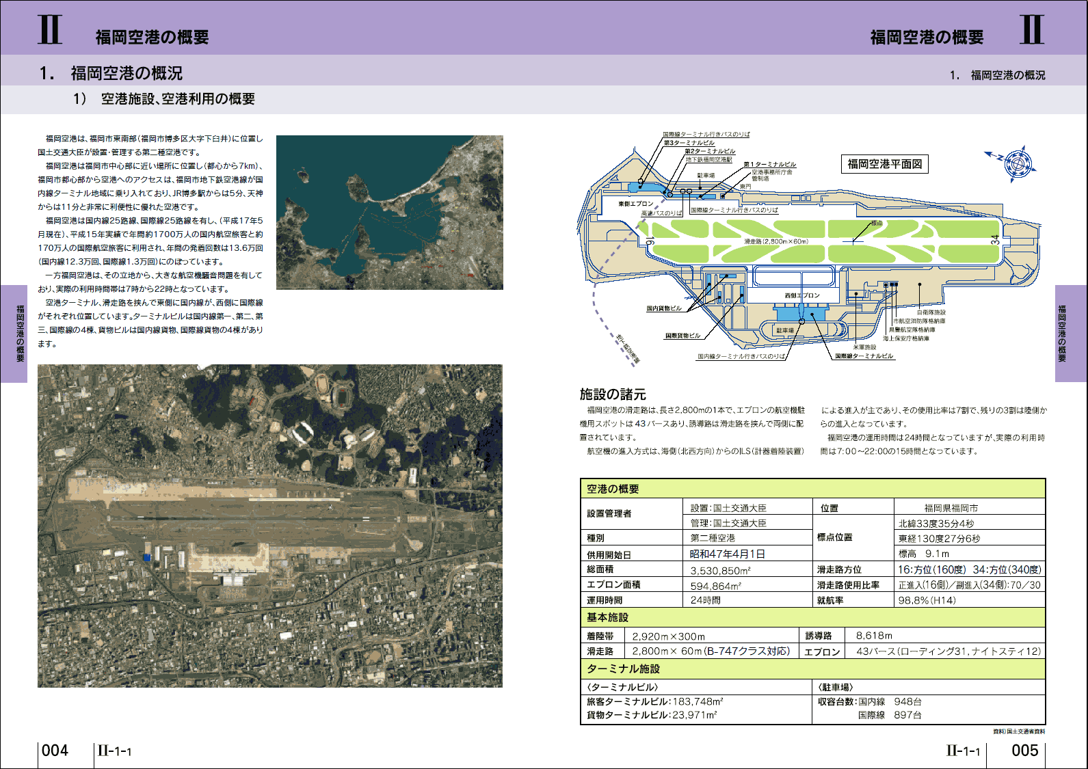Click the large heading 1. 福岡空港の概況
Screen dimensions: 1088x769
coord(111,73)
